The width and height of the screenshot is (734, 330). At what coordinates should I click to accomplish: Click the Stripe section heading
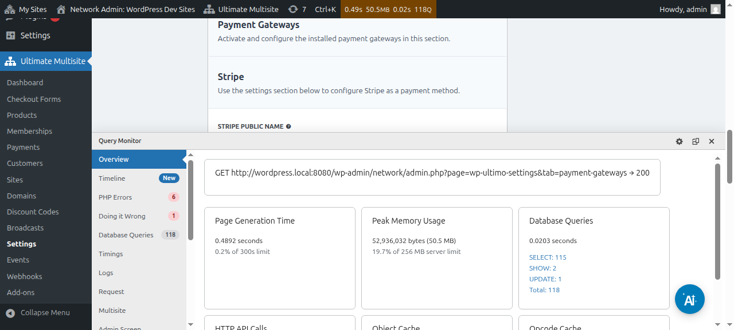[x=231, y=77]
